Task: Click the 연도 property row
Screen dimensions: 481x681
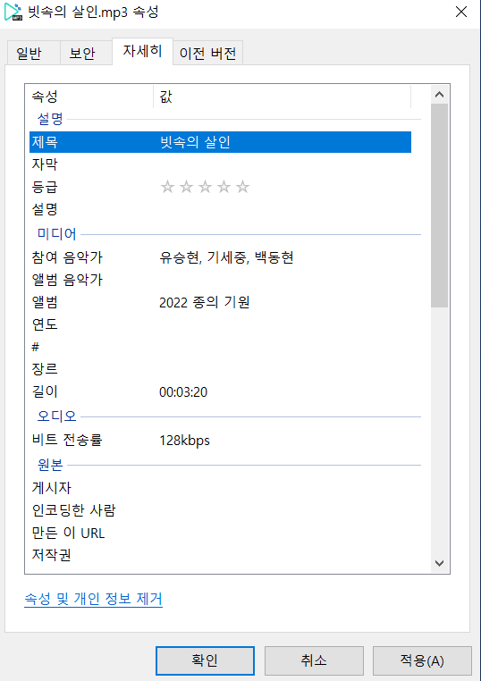Action: pos(220,324)
